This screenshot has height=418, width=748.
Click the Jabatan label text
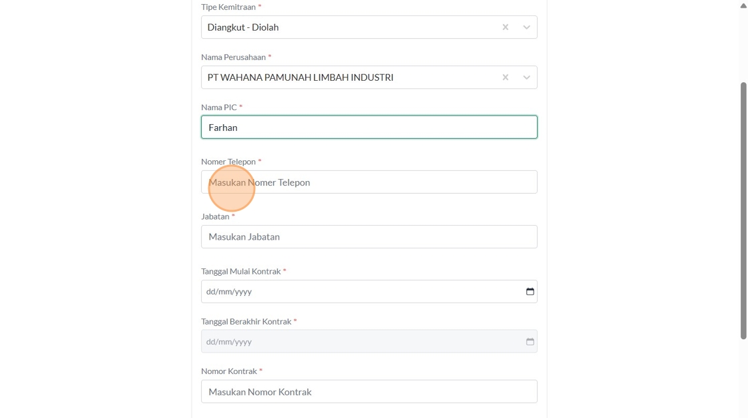pos(215,216)
